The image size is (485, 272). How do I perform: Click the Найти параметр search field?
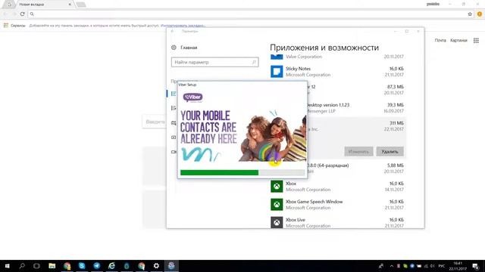pyautogui.click(x=214, y=62)
